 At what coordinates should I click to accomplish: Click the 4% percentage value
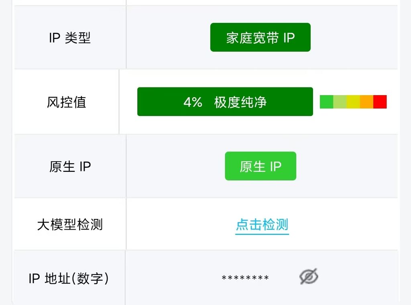pos(193,102)
